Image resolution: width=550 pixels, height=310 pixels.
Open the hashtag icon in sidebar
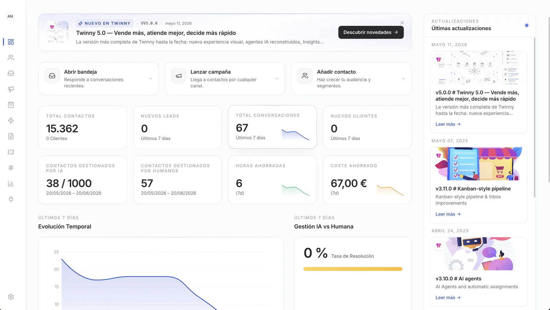coord(11,168)
